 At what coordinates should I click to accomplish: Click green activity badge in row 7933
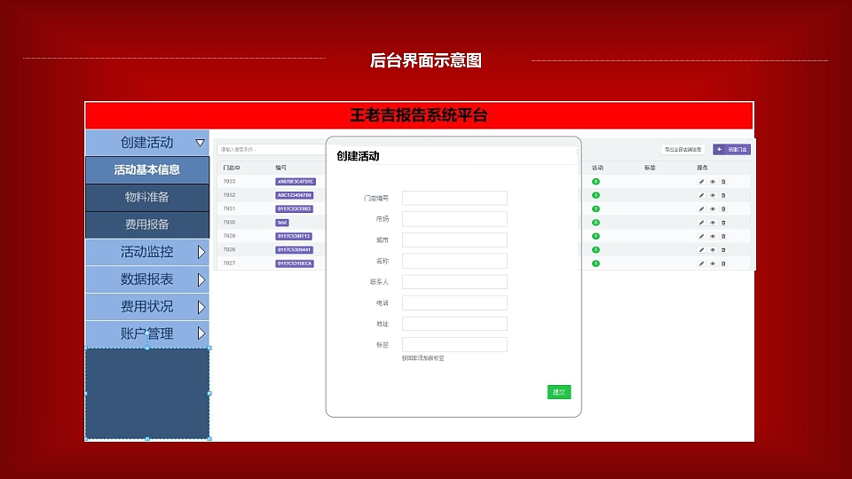pyautogui.click(x=596, y=182)
